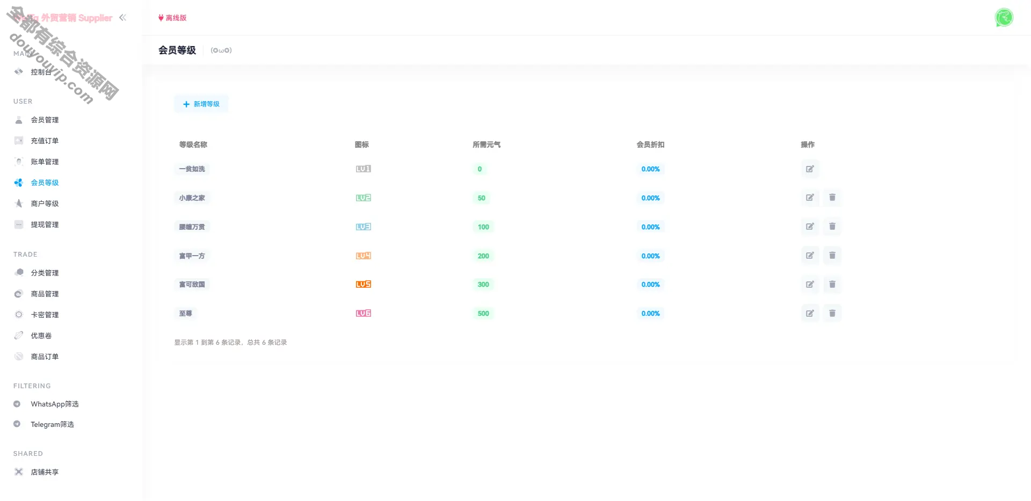This screenshot has width=1031, height=501.
Task: Go to 账单管理 page
Action: [x=45, y=162]
